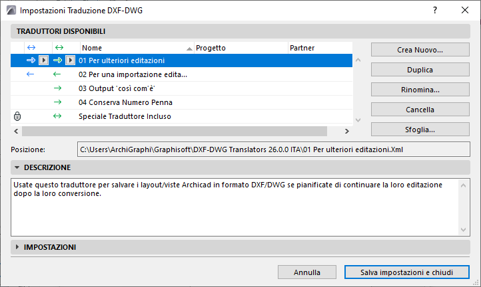
Task: Open second arrow popup button on row 01
Action: (x=70, y=60)
